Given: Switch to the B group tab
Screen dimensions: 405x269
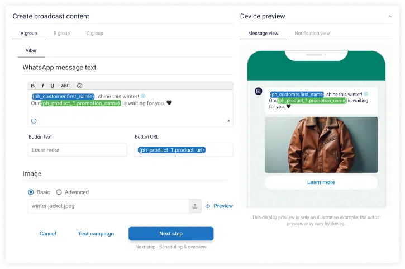Looking at the screenshot, I should click(61, 34).
